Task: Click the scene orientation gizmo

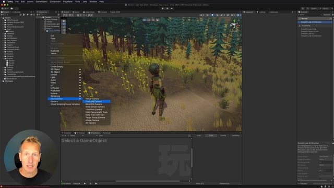Action: click(x=234, y=25)
